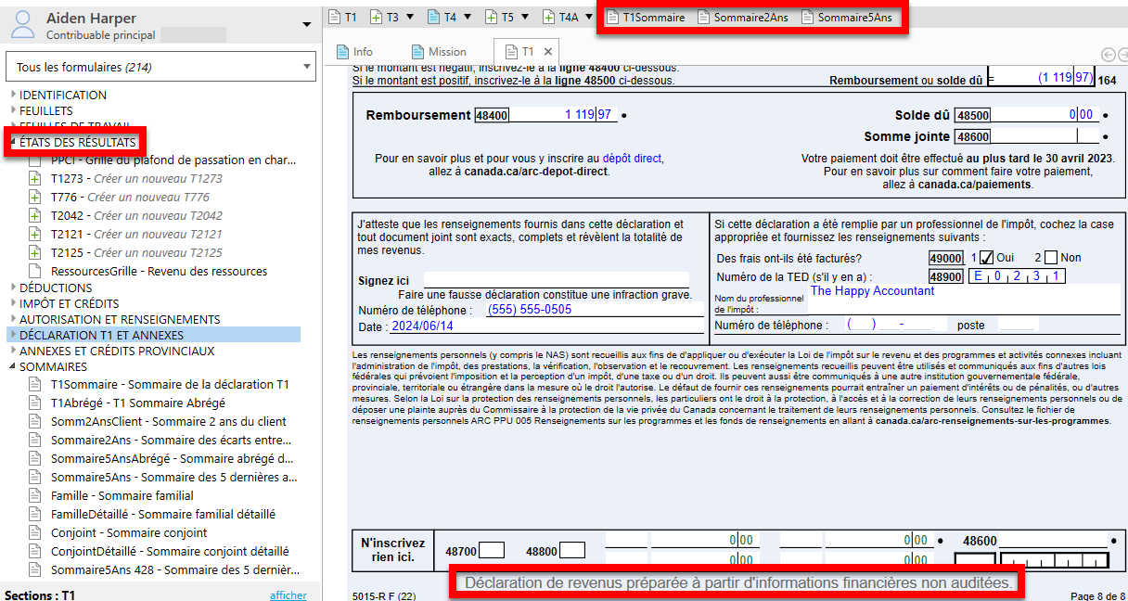Open Sommaire5Ans 428 tree item
The height and width of the screenshot is (601, 1128).
coord(174,570)
